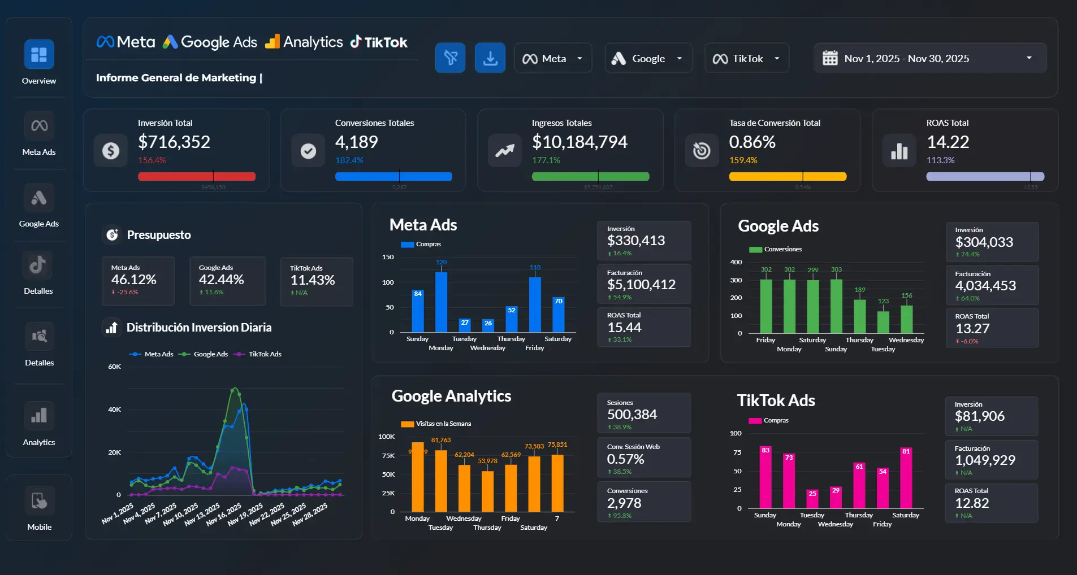Click the bar chart icon on ROAS Total
The image size is (1077, 575).
(899, 150)
